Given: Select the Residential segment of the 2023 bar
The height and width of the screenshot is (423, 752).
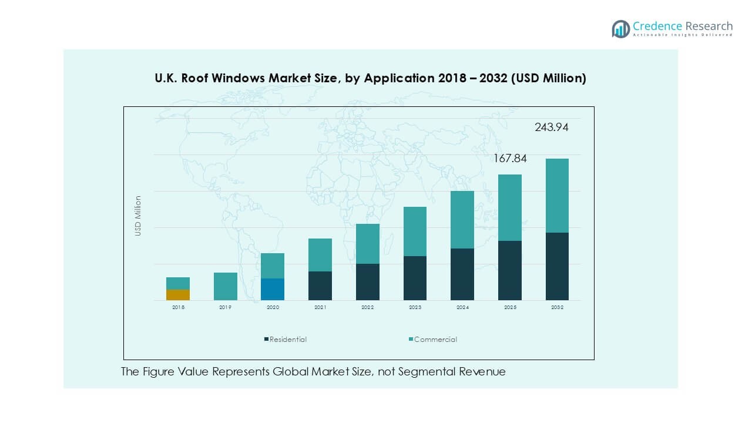Looking at the screenshot, I should click(415, 278).
